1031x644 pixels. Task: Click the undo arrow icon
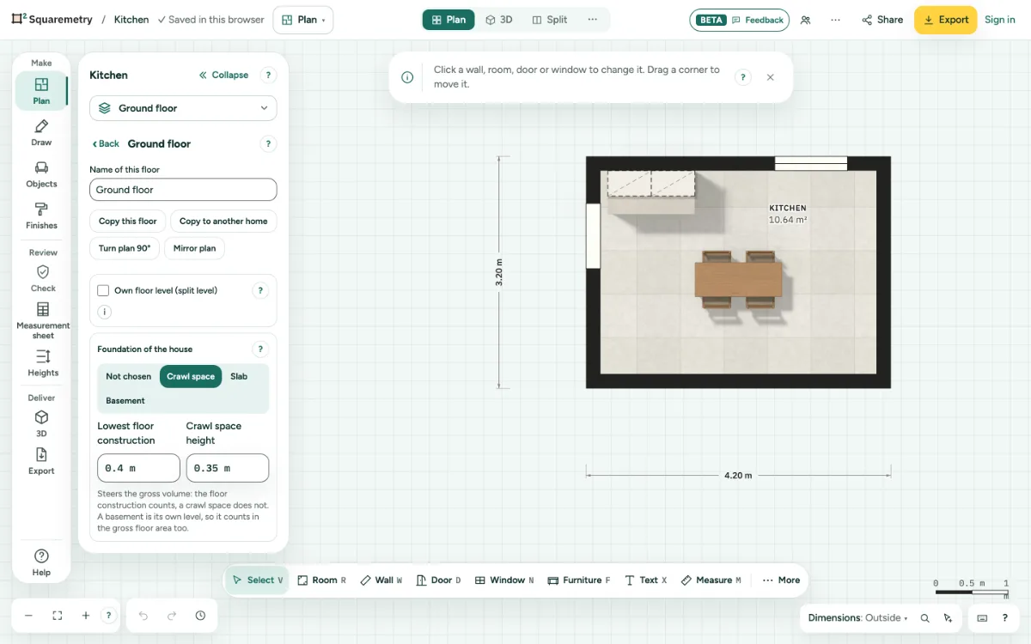pos(143,616)
